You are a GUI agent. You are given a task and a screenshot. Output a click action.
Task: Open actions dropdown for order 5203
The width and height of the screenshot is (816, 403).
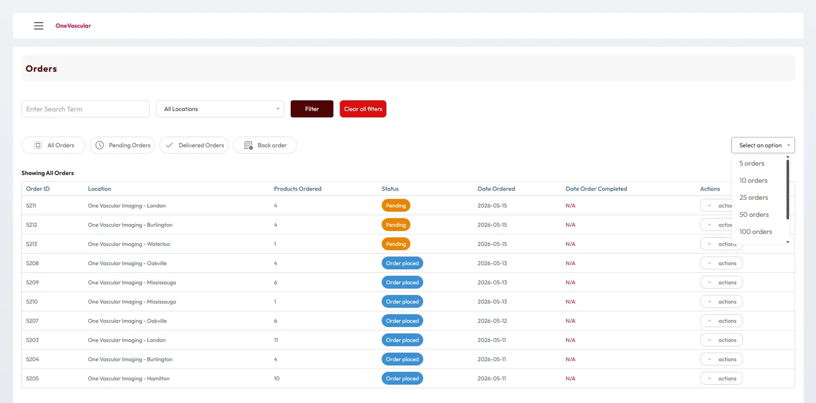(x=721, y=340)
